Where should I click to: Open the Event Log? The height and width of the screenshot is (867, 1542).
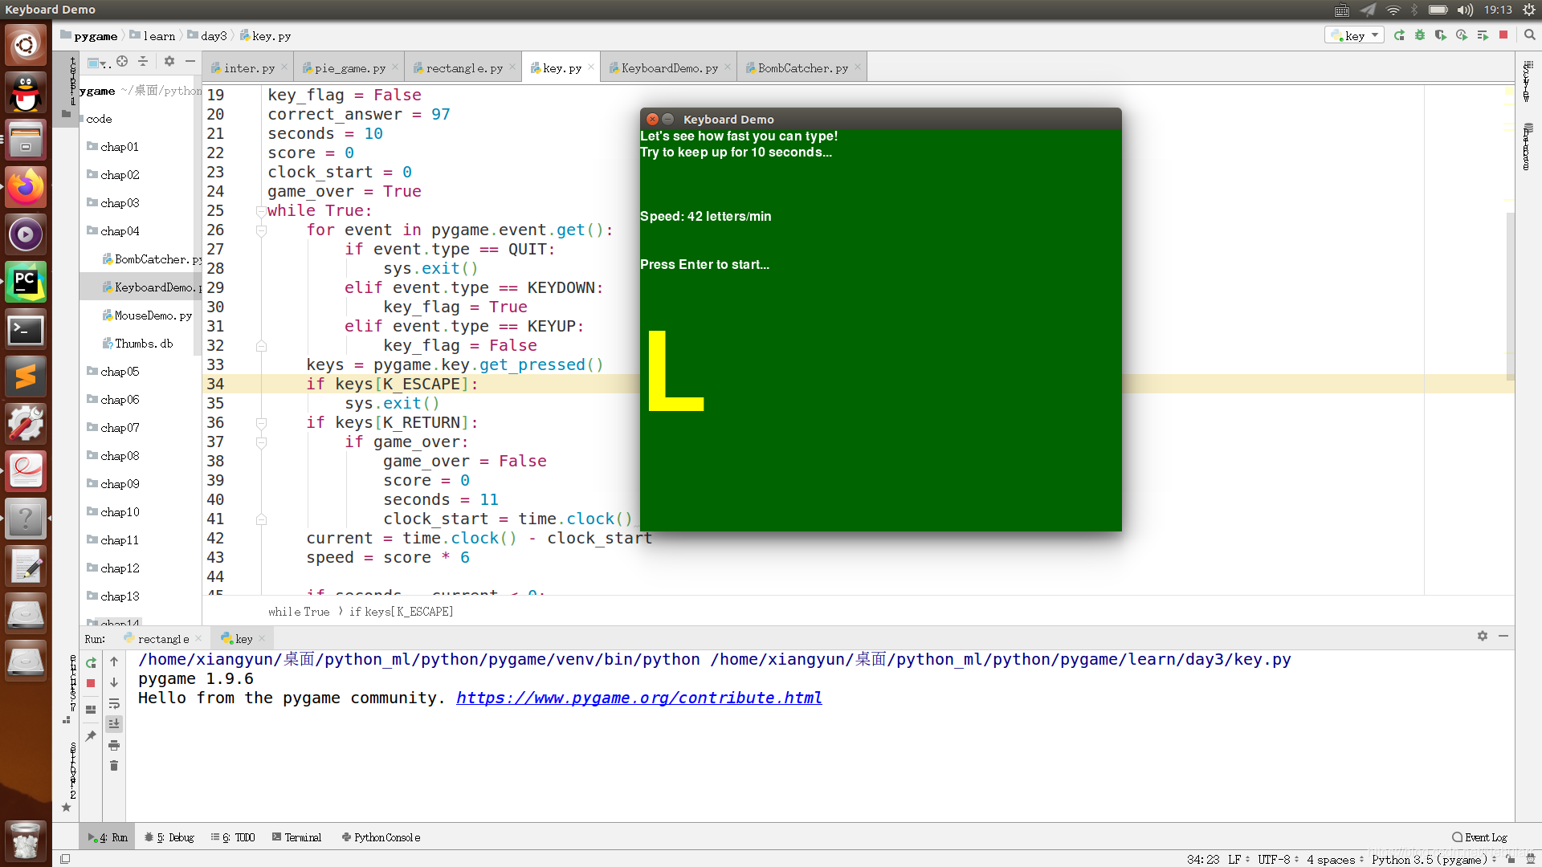(x=1479, y=837)
